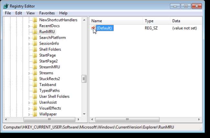Image resolution: width=210 pixels, height=138 pixels.
Task: Select the NewShortcutHandlers key label
Action: pyautogui.click(x=58, y=20)
